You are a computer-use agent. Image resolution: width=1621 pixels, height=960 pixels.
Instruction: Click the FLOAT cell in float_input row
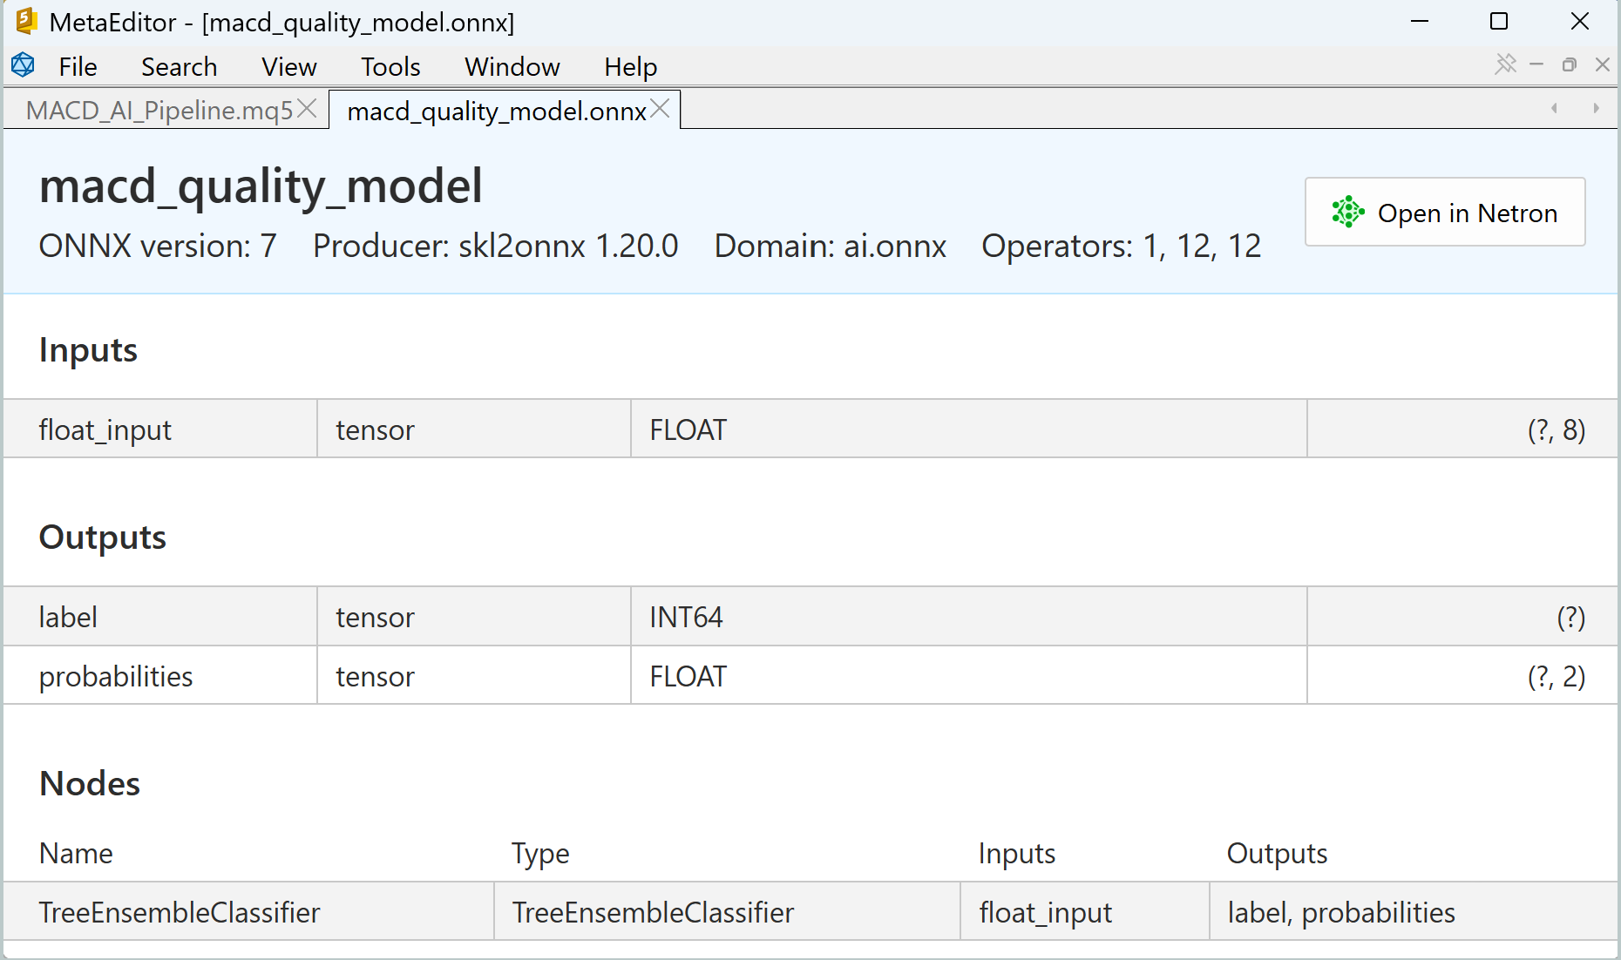[x=969, y=429]
